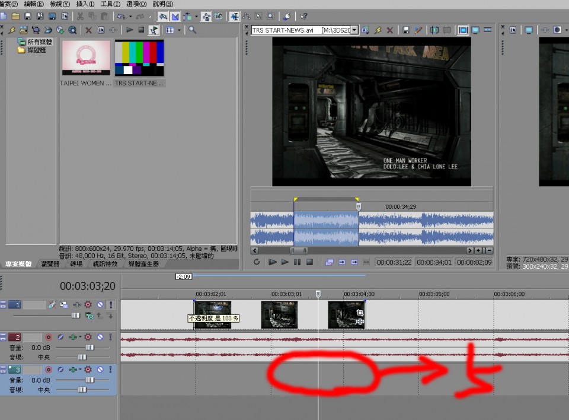Select the 媒體櫃 folder in tree

click(36, 50)
